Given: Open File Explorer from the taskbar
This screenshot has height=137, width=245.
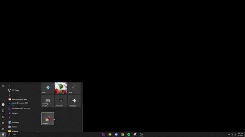Looking at the screenshot, I should click(110, 134).
